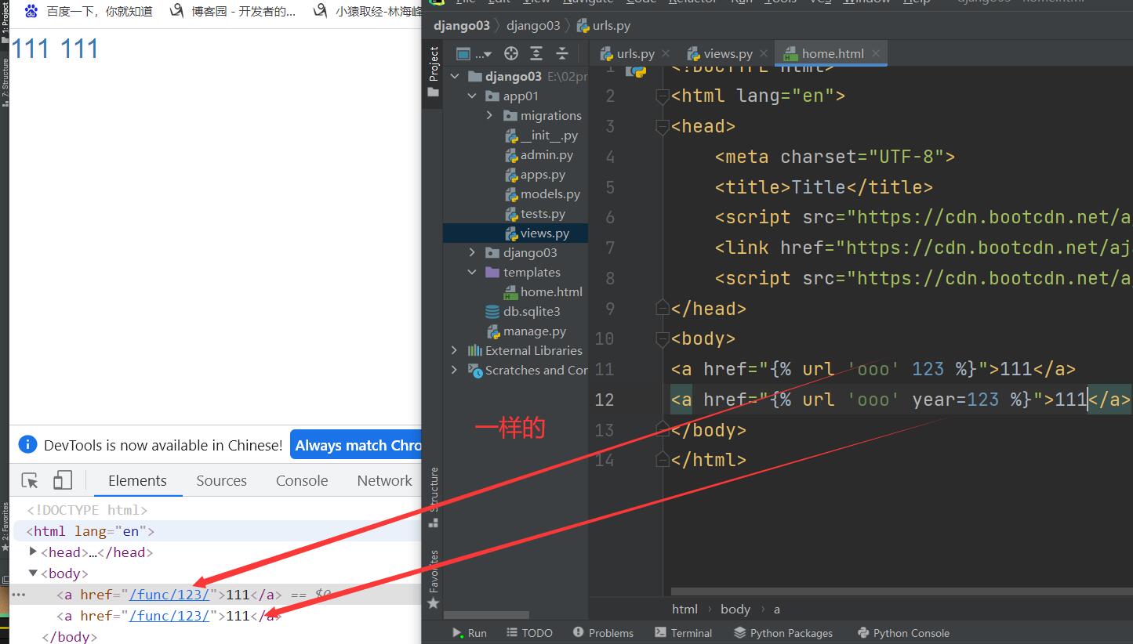Switch to the Network tab in DevTools
The width and height of the screenshot is (1133, 644).
click(x=384, y=480)
